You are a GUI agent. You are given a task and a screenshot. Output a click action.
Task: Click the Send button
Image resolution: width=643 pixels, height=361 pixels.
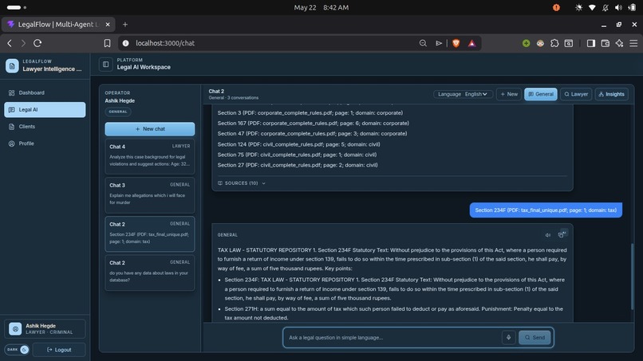coord(535,338)
